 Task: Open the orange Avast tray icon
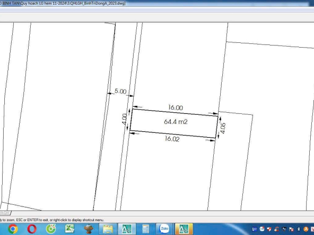click(x=306, y=229)
